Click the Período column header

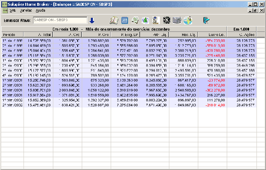point(12,35)
